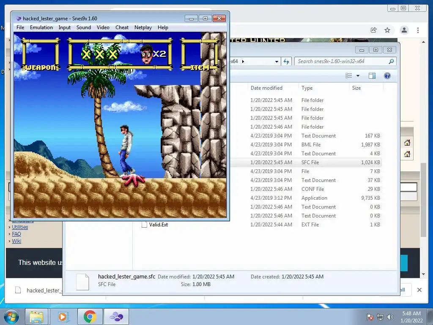Click the hacked_lester_game.sfc details pane icon
Screen dimensions: 433x325
pos(82,281)
